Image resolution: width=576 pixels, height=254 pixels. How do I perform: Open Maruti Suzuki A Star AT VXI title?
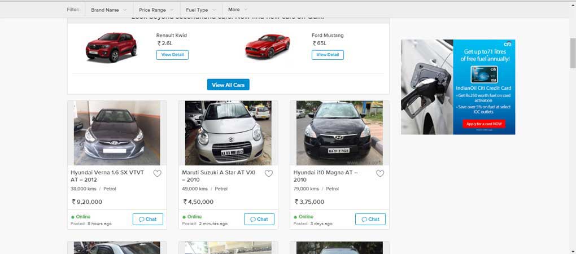pyautogui.click(x=219, y=176)
